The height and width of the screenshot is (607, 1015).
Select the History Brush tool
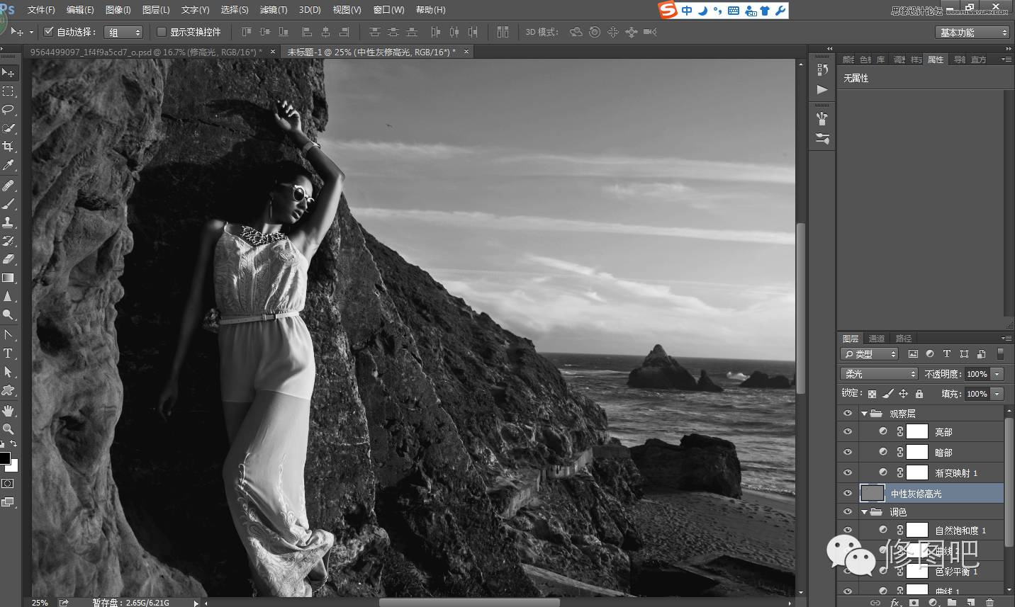coord(9,241)
